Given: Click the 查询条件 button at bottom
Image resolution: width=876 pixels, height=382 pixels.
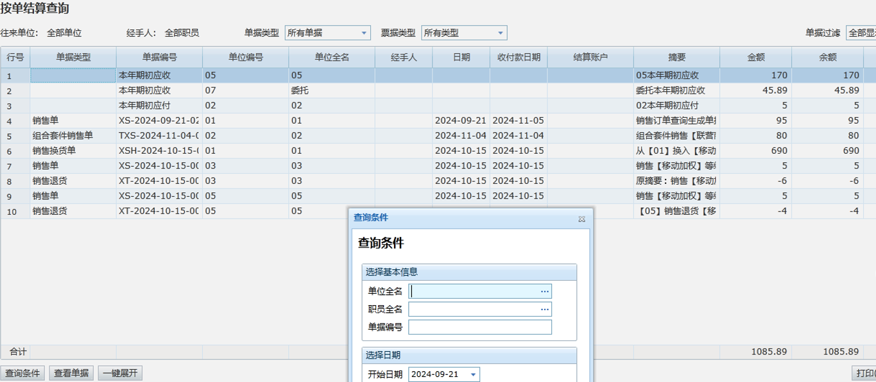Looking at the screenshot, I should pyautogui.click(x=22, y=374).
